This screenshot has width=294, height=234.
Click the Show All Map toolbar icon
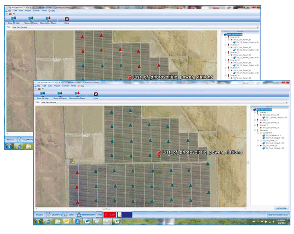pos(43,94)
